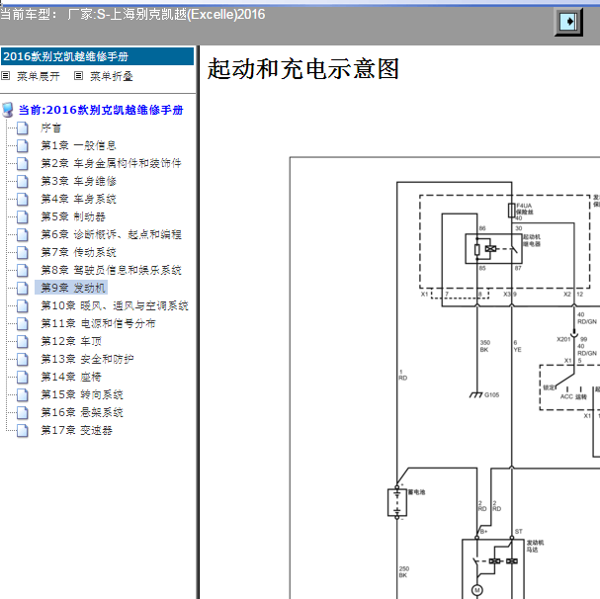This screenshot has height=599, width=600.
Task: Click the 菜单展开 expand-menu icon
Action: [x=5, y=76]
